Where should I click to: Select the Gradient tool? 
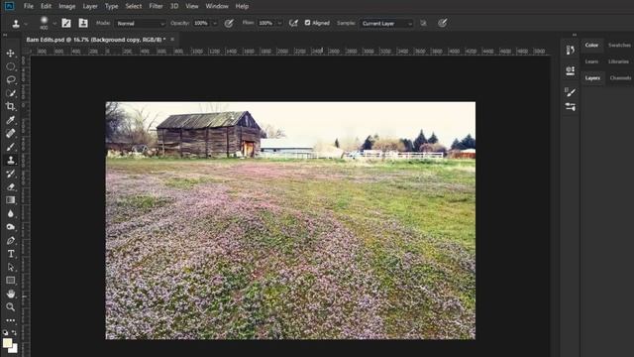[11, 200]
